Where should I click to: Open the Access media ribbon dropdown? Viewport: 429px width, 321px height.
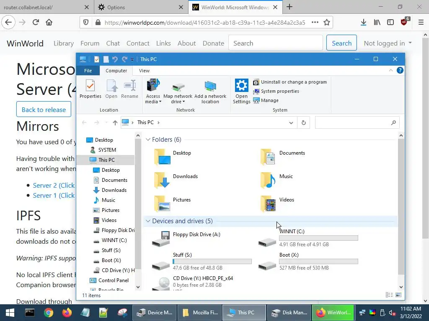[153, 91]
